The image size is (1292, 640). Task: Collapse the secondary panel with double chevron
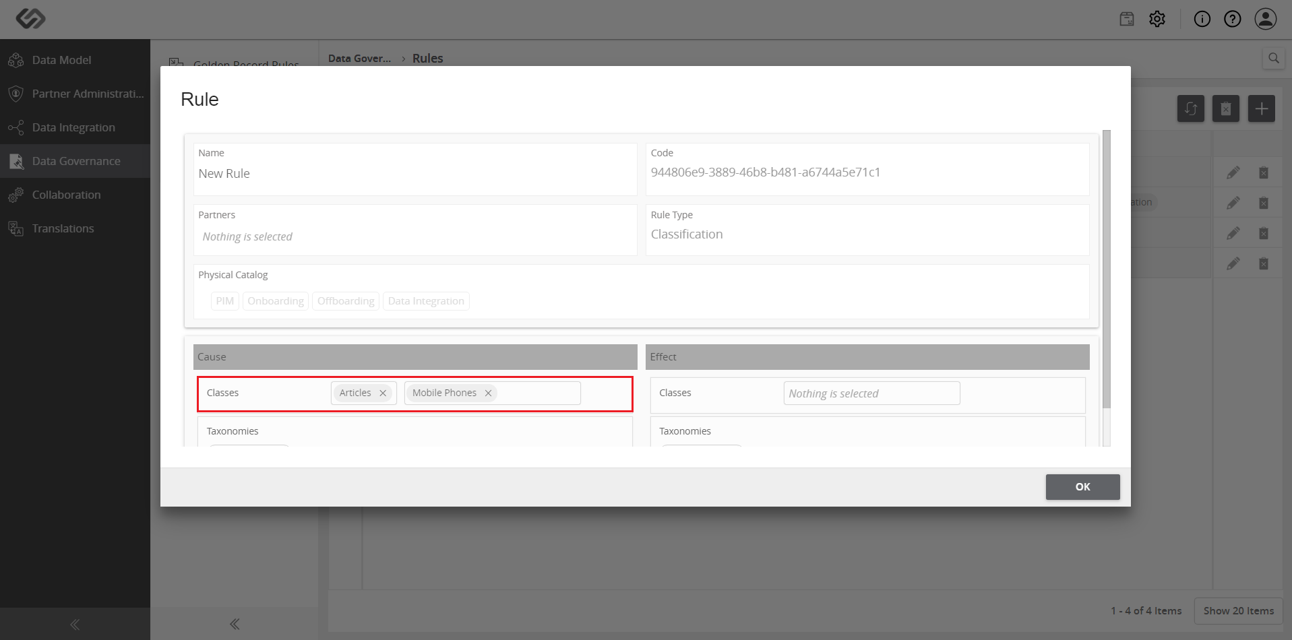tap(235, 624)
